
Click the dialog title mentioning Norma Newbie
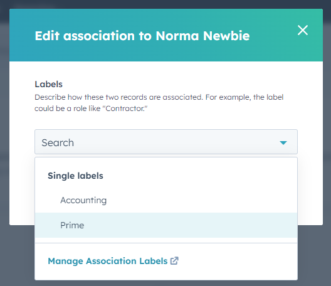142,36
